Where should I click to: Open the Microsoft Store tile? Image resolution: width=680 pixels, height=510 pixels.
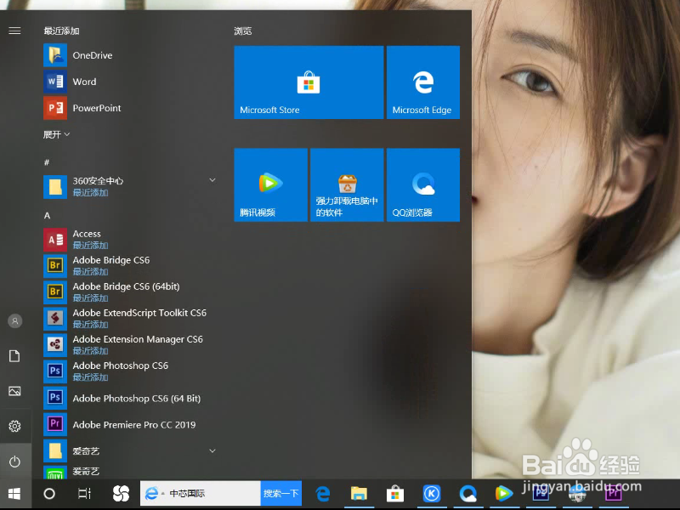[309, 82]
